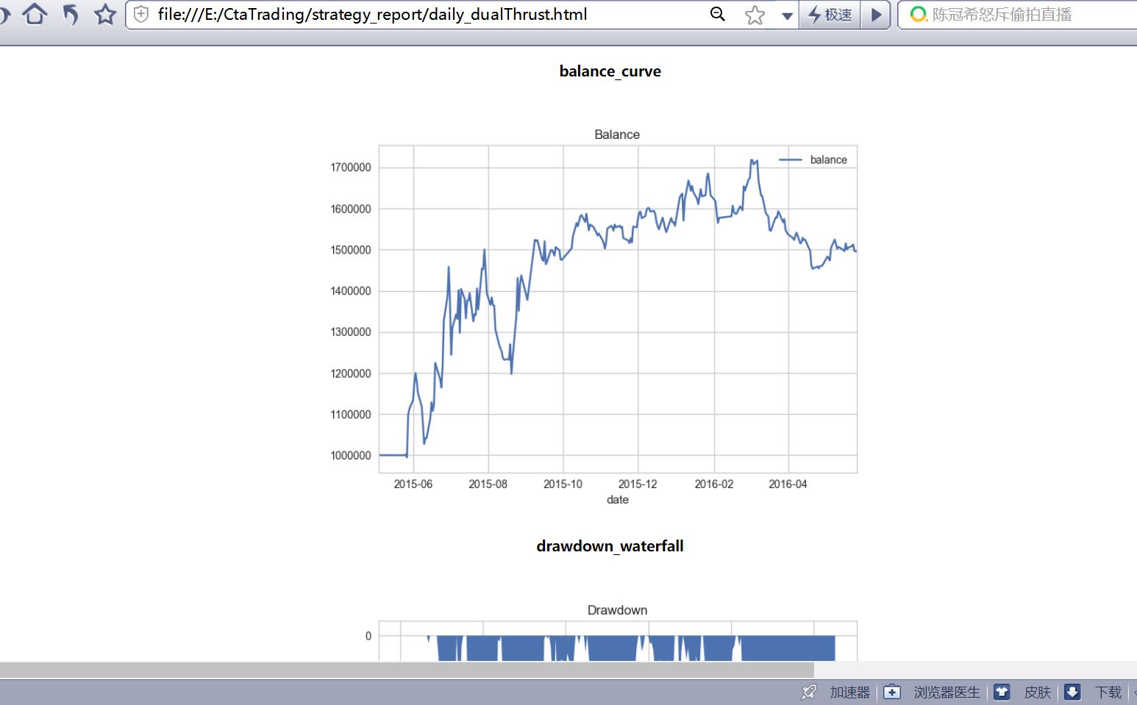This screenshot has height=705, width=1137.
Task: Click the balance legend line swatch
Action: (790, 160)
